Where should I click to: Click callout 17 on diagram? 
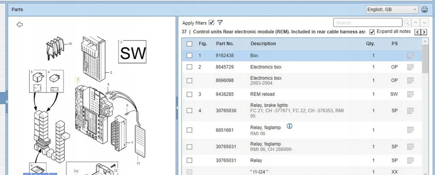pyautogui.click(x=138, y=164)
